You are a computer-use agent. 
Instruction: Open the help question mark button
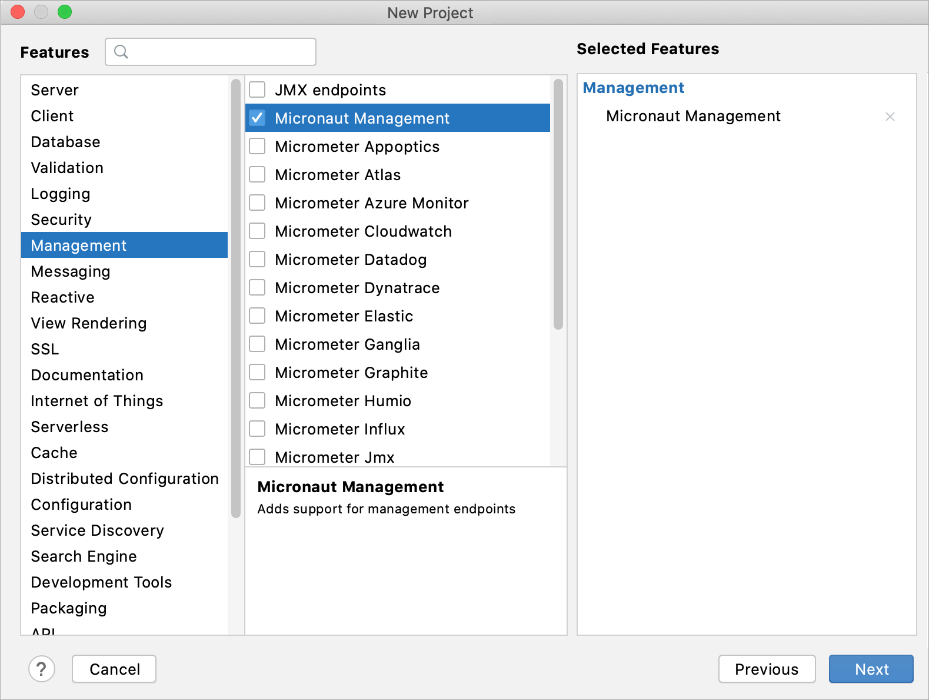pos(42,669)
